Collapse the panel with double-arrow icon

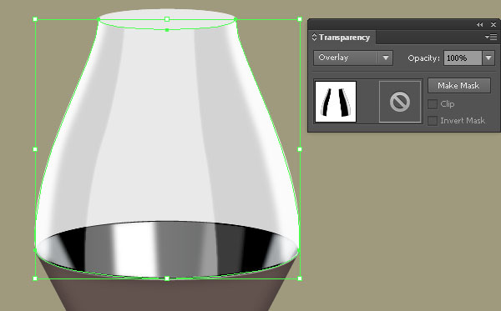pyautogui.click(x=479, y=24)
